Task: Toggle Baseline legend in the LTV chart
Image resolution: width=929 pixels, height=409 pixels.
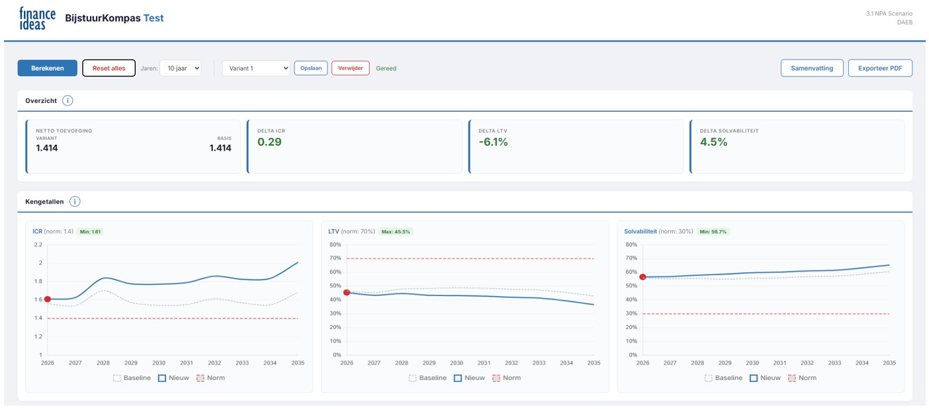Action: click(x=427, y=378)
